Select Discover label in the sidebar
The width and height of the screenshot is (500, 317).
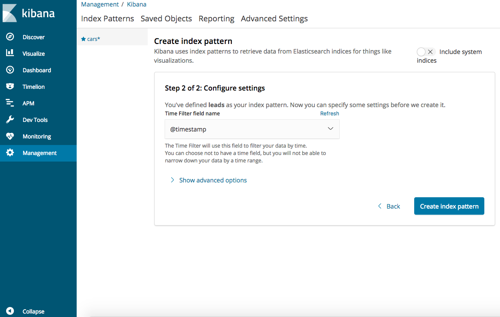click(34, 37)
